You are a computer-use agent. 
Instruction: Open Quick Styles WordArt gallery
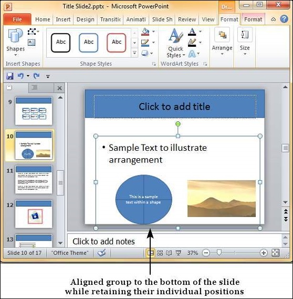[176, 43]
